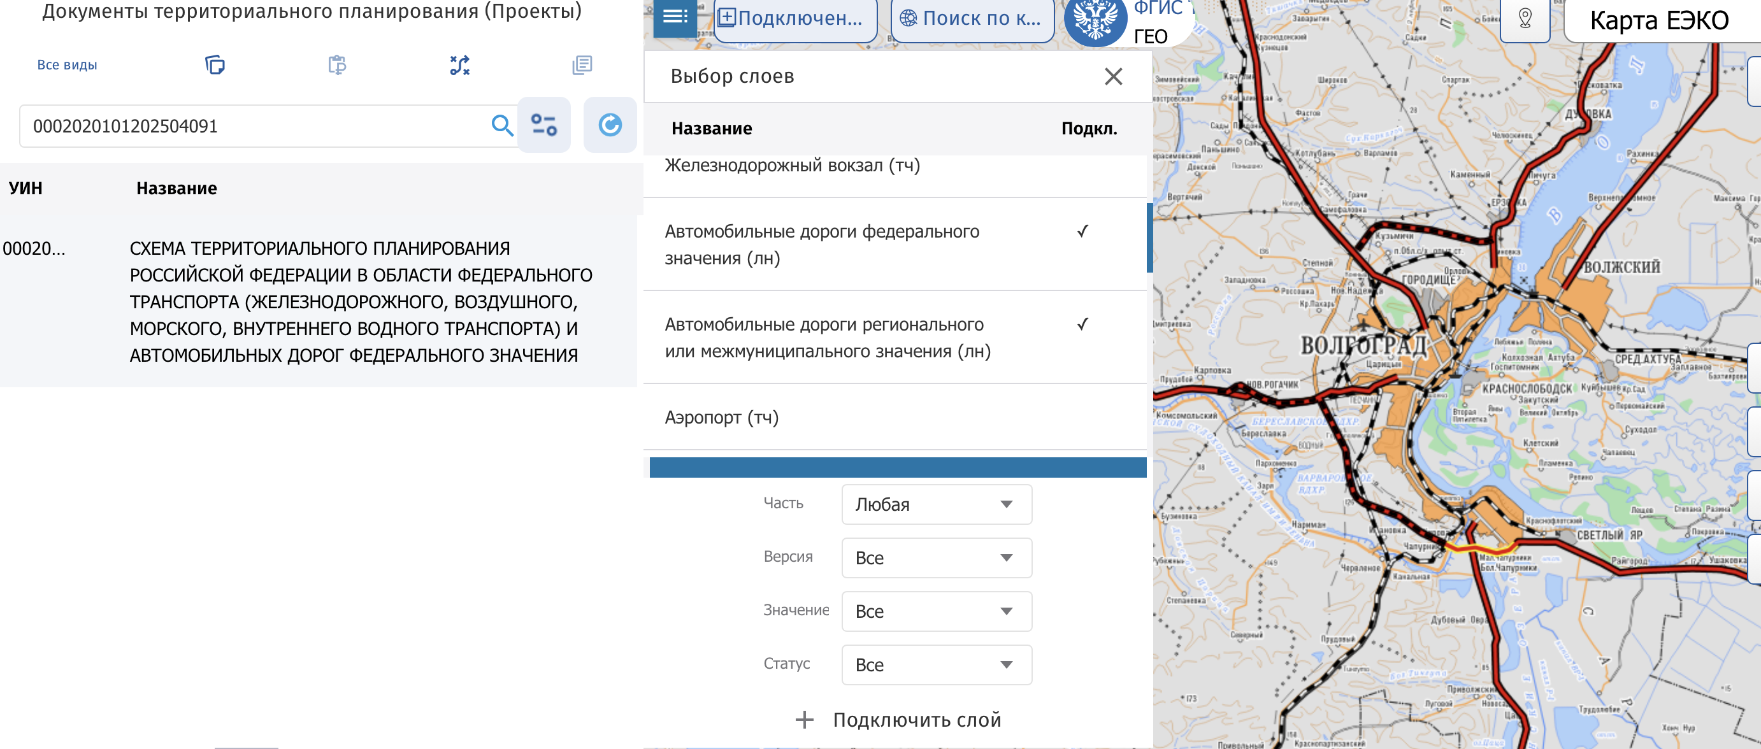
Task: Select layer Автомобильные дороги регионального или межмуниципального
Action: click(x=827, y=338)
